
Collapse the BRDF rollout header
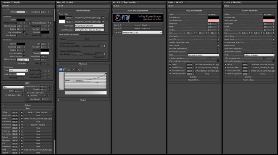point(27,83)
